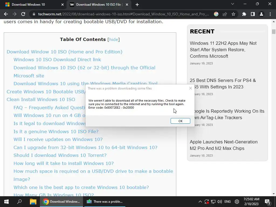Viewport: 276px width, 207px height.
Task: Click the January 19, 2023 article date
Action: coord(201,63)
